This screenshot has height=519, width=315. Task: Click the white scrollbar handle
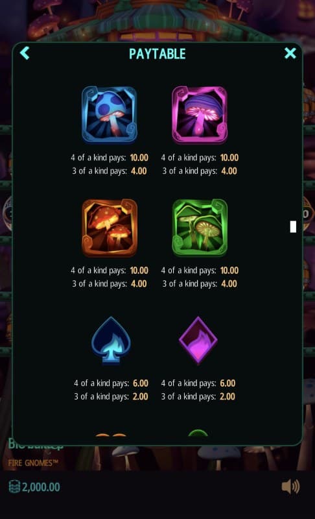pyautogui.click(x=293, y=226)
